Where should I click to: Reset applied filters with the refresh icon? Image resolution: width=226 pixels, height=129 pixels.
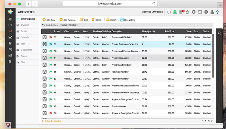(43, 25)
